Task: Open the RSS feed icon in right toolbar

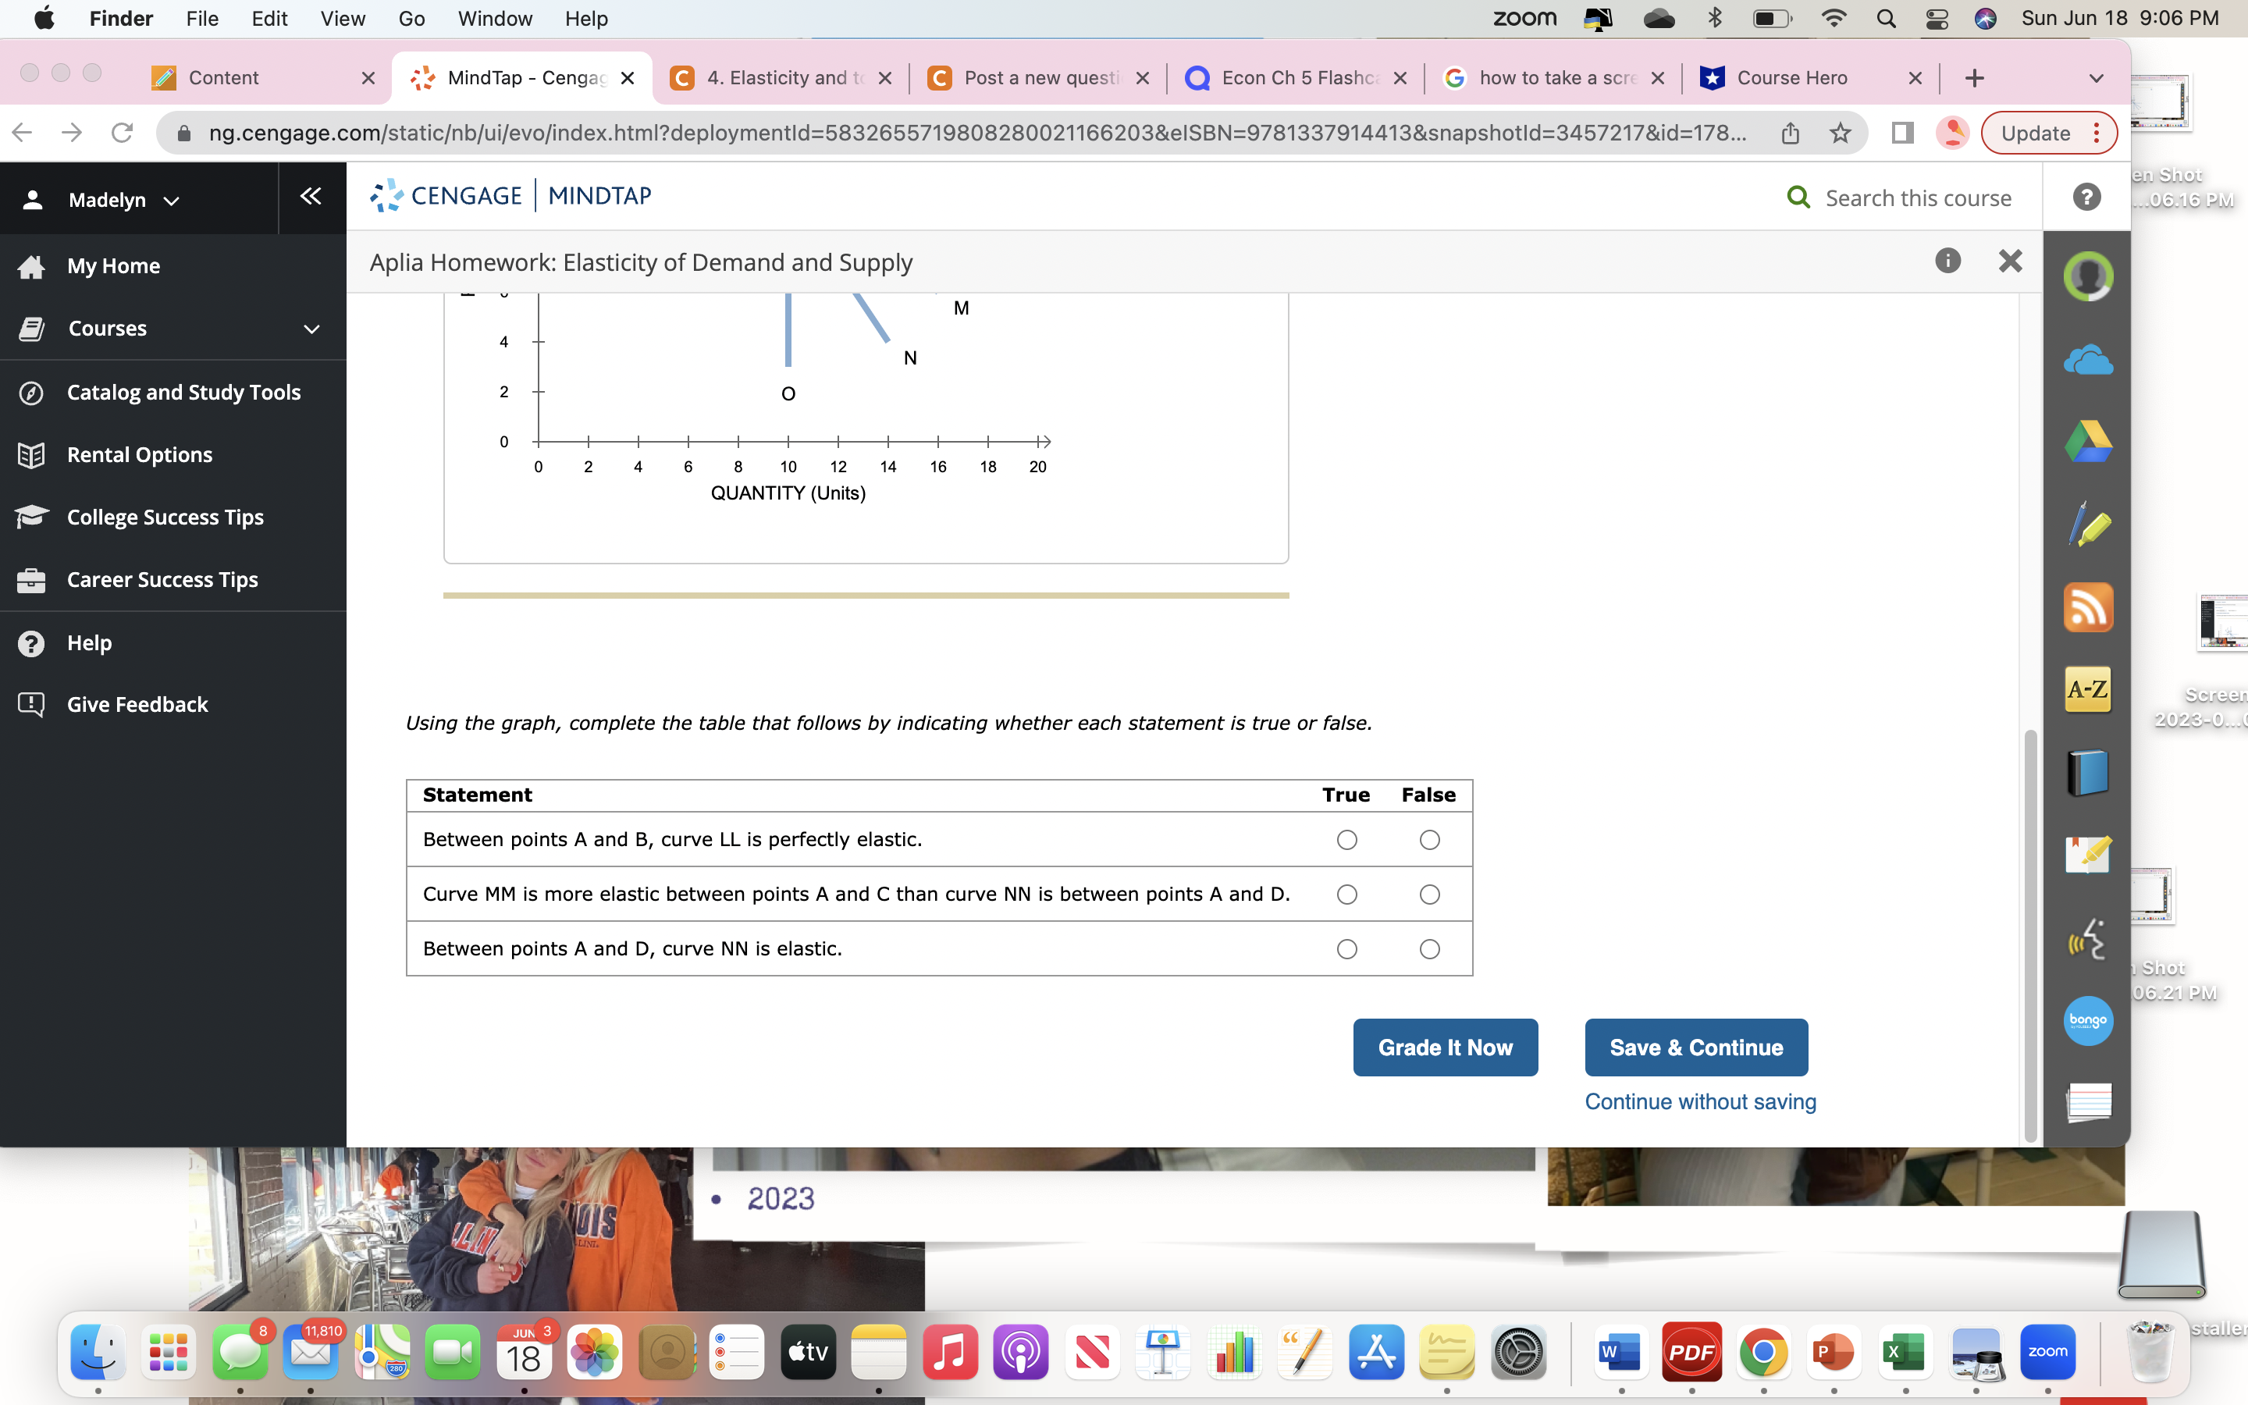Action: pyautogui.click(x=2087, y=608)
